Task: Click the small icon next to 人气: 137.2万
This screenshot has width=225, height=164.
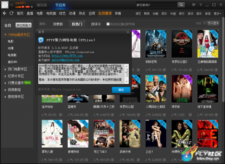Action: [86, 160]
